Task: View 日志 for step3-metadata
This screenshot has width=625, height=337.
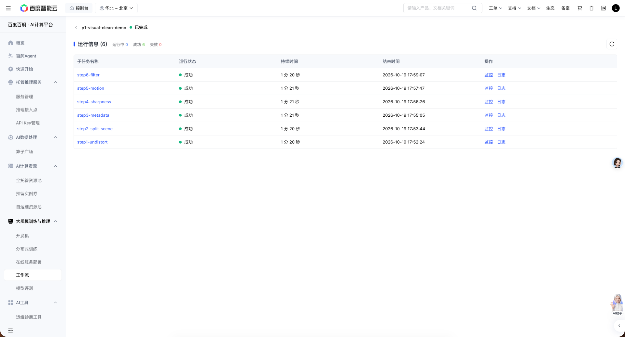Action: click(x=501, y=115)
